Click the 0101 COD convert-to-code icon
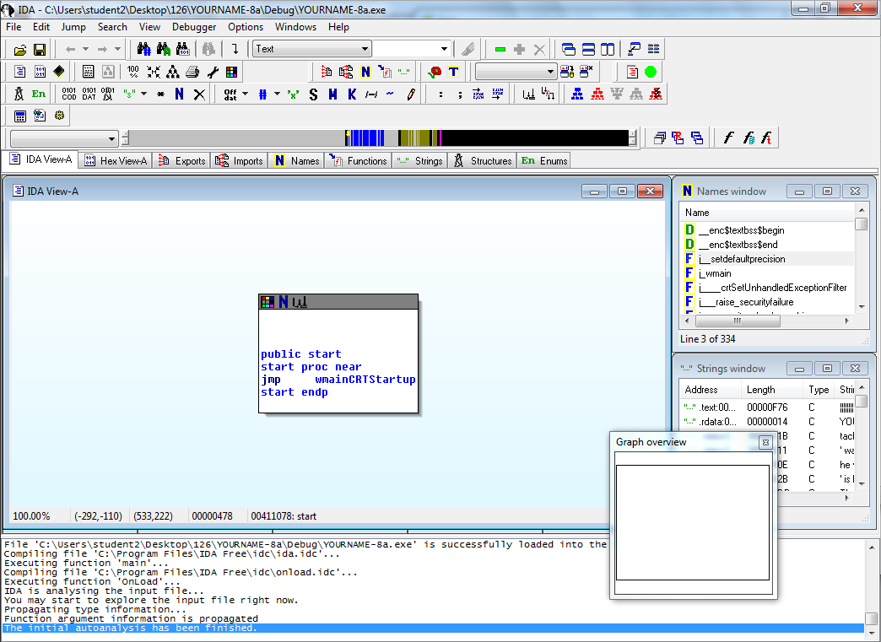The height and width of the screenshot is (642, 881). [x=69, y=94]
